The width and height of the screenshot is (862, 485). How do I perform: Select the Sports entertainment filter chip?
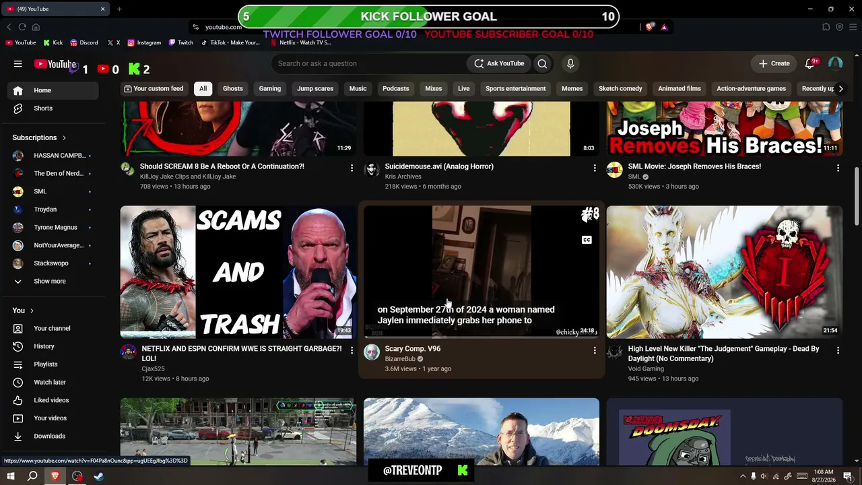tap(516, 89)
